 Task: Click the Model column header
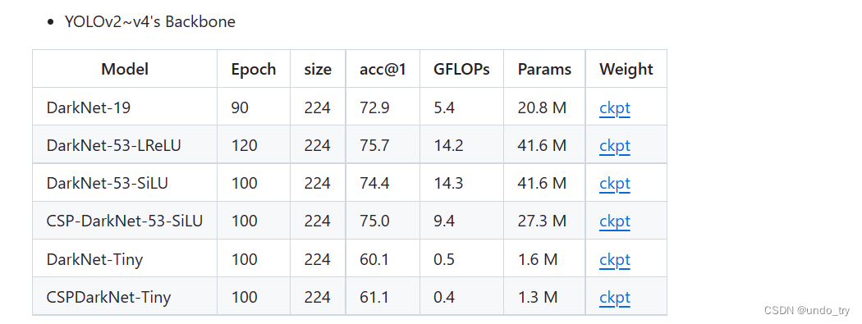coord(125,69)
